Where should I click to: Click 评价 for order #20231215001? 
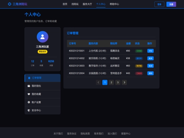tap(151, 51)
